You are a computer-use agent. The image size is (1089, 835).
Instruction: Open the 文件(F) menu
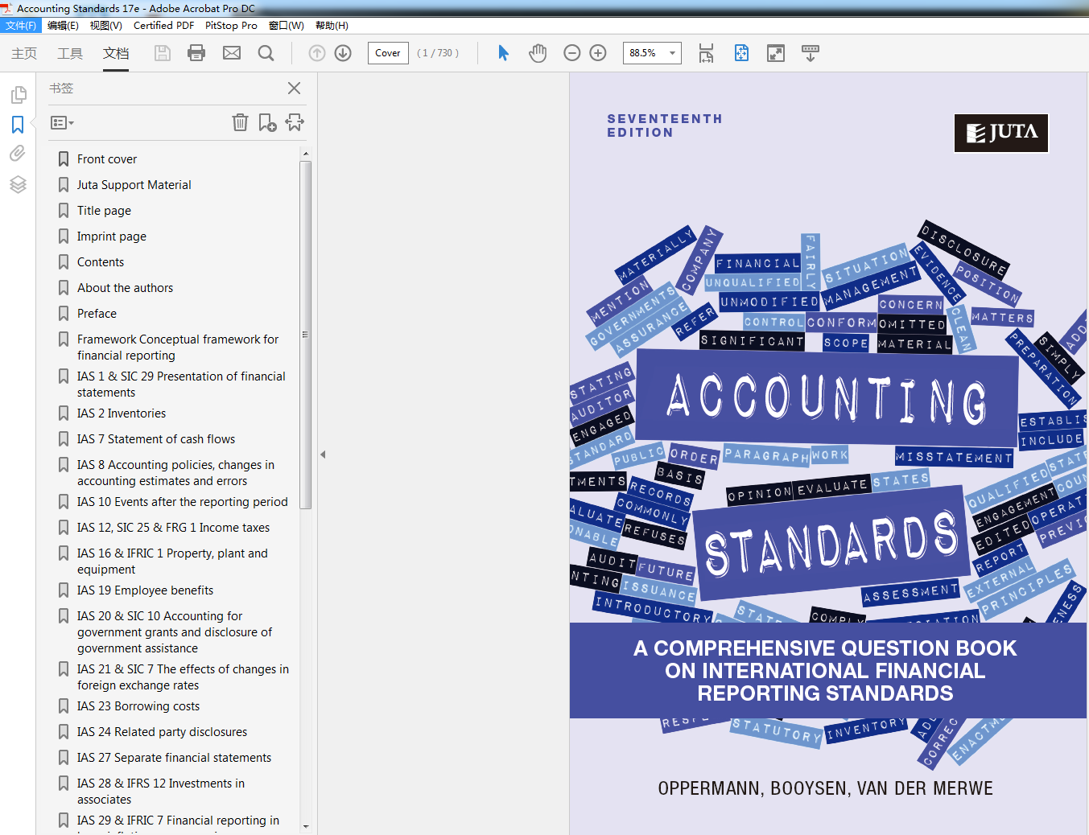click(21, 26)
